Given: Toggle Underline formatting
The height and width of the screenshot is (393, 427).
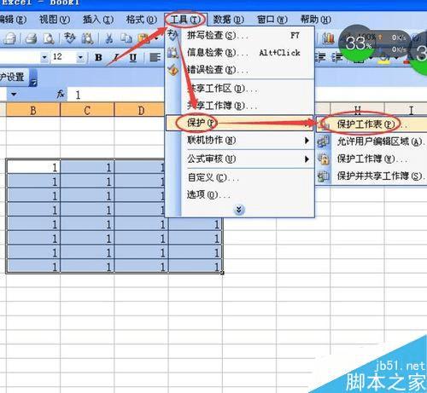Looking at the screenshot, I should 132,58.
